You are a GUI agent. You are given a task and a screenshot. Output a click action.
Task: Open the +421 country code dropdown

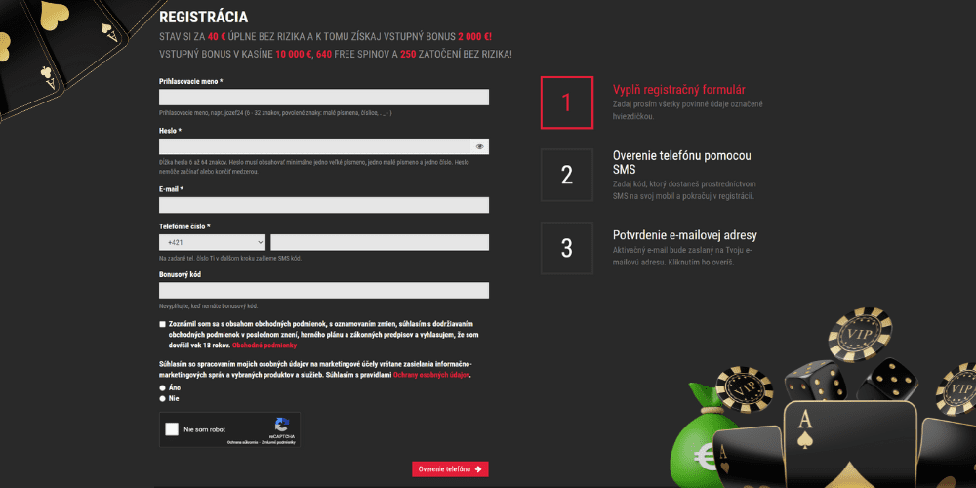[x=212, y=242]
